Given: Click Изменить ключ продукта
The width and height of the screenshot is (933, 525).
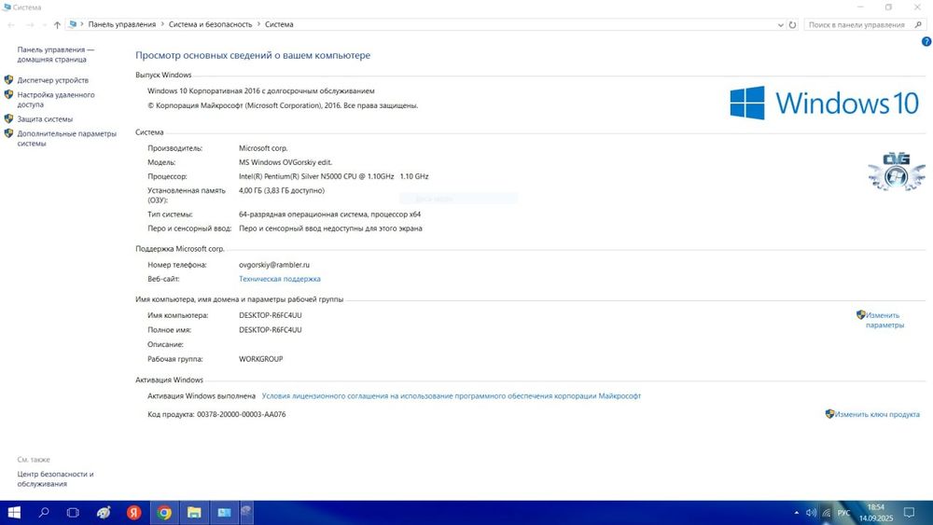Looking at the screenshot, I should coord(877,414).
